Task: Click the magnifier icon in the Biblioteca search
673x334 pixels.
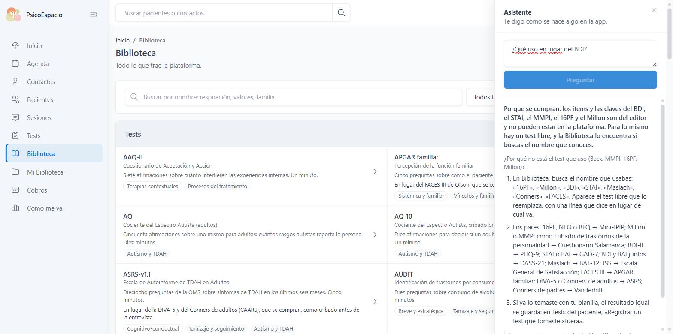Action: click(134, 97)
